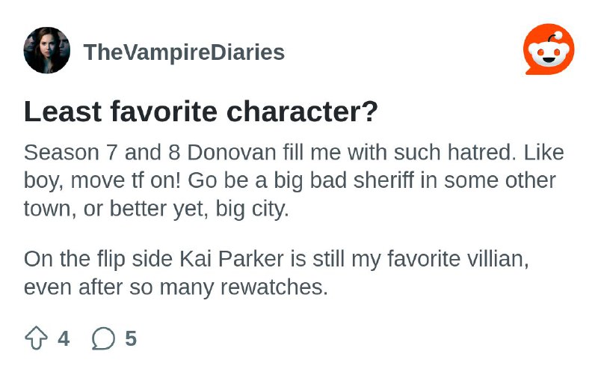Open the post title 'Least favorite character?'
This screenshot has width=598, height=378.
(201, 112)
